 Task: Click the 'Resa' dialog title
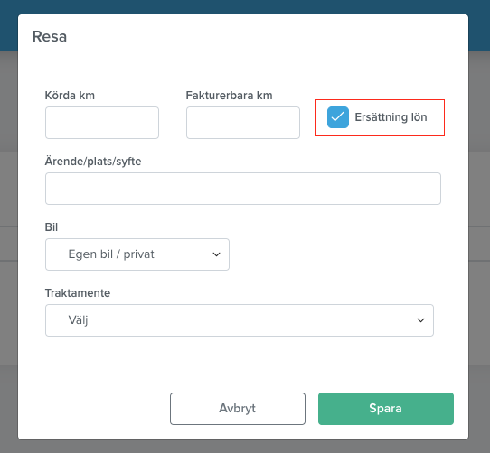(50, 36)
